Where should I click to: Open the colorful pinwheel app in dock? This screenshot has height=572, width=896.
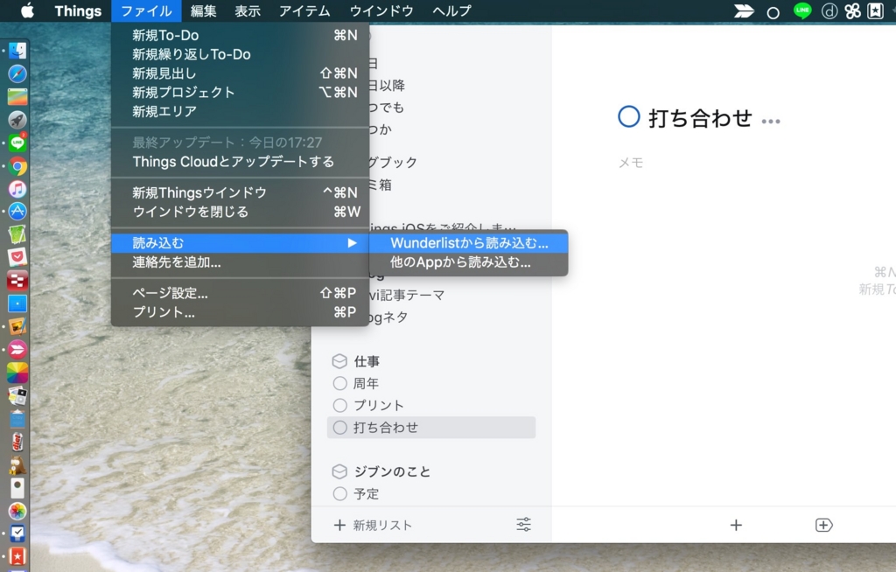point(17,373)
